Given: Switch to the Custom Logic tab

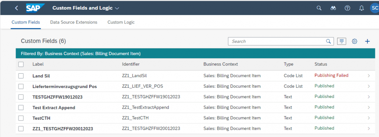Looking at the screenshot, I should point(121,22).
